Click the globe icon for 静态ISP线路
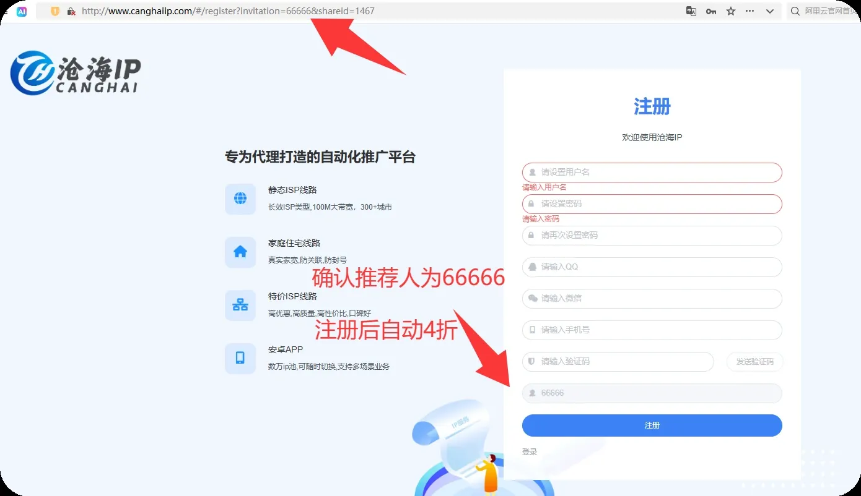 240,199
